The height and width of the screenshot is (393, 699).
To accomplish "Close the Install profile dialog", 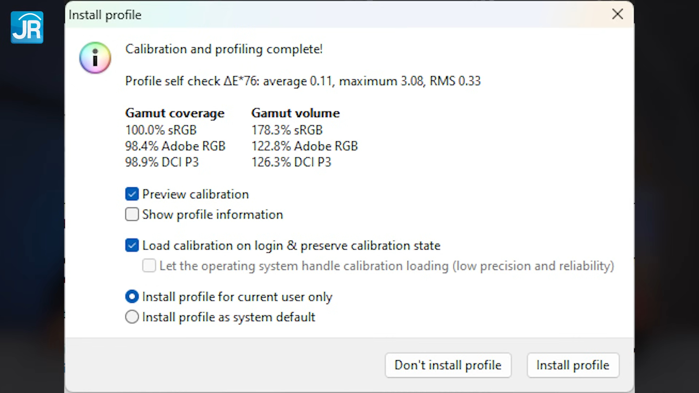I will click(x=617, y=15).
